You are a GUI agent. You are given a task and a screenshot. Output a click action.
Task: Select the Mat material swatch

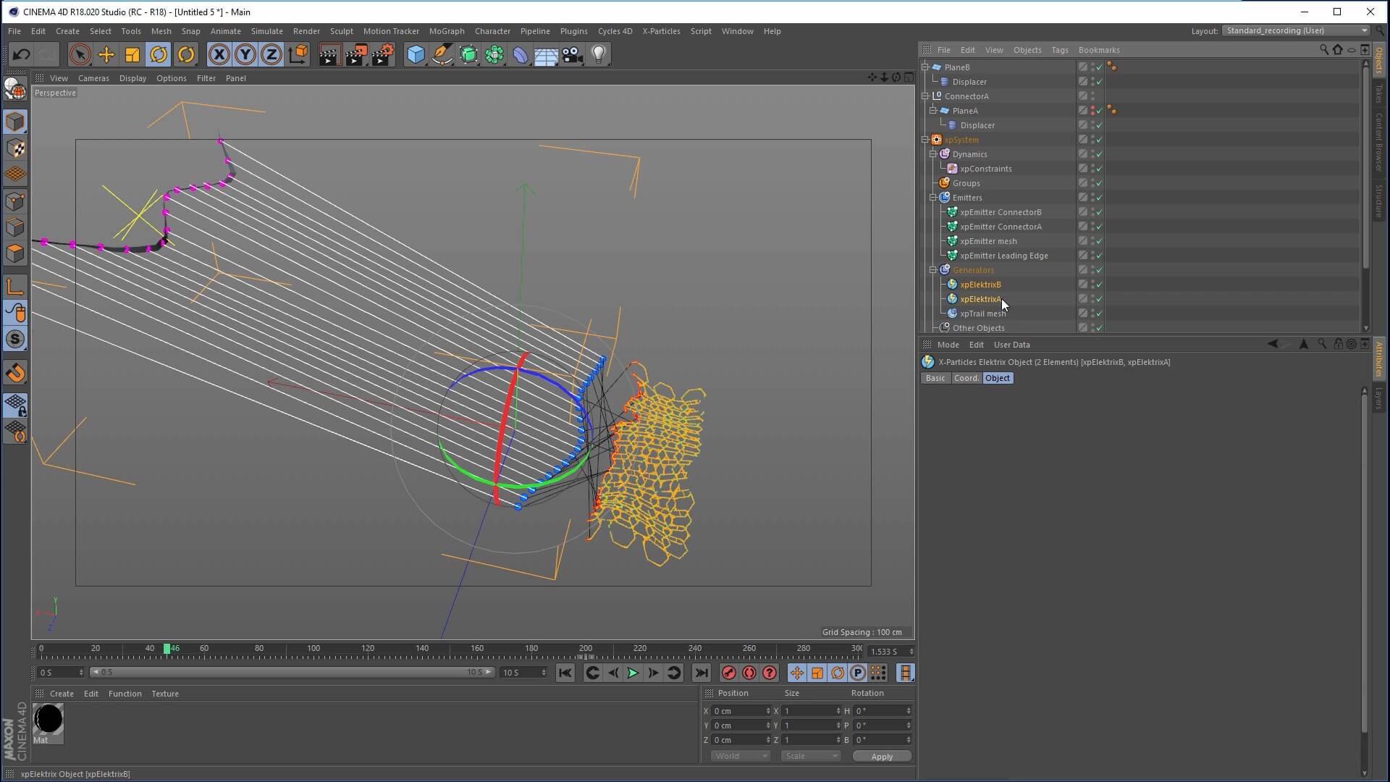pos(49,720)
